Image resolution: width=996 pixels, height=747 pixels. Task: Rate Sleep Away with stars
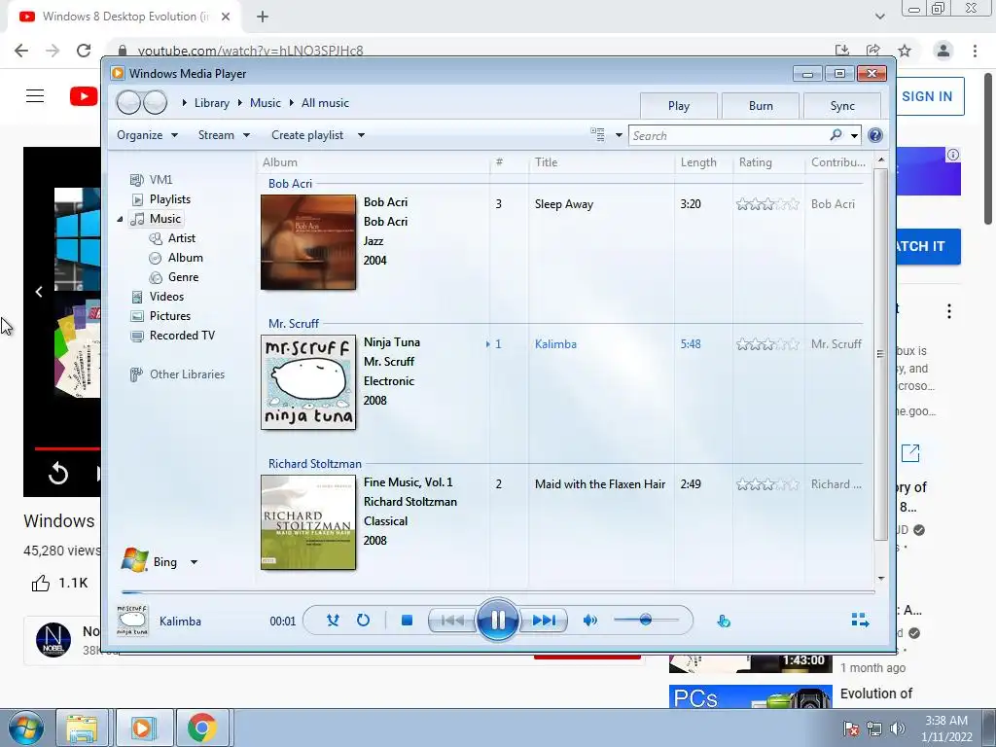point(767,204)
